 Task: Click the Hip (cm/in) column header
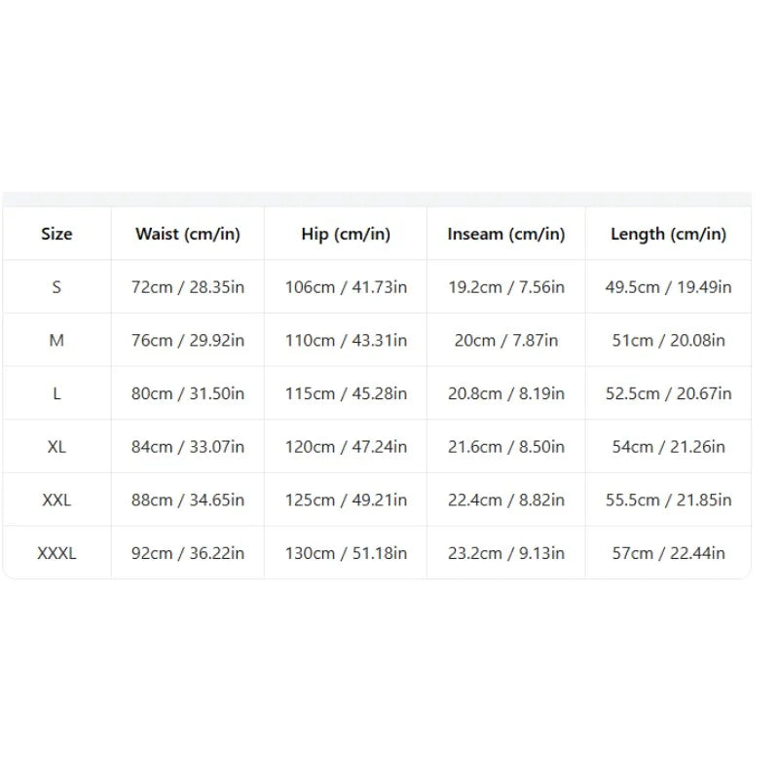coord(346,234)
